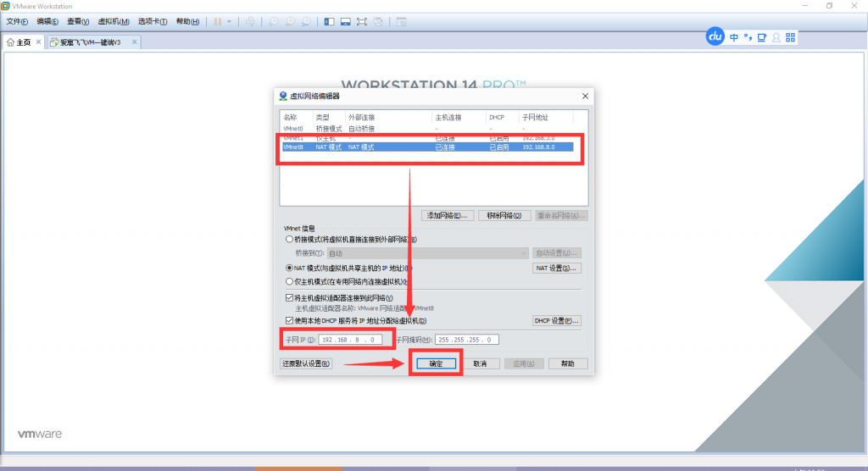The image size is (868, 471).
Task: Click the Baidu 'du' input method icon
Action: pyautogui.click(x=715, y=37)
